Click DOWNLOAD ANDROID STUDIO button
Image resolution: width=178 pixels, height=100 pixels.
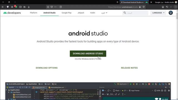coord(88,54)
